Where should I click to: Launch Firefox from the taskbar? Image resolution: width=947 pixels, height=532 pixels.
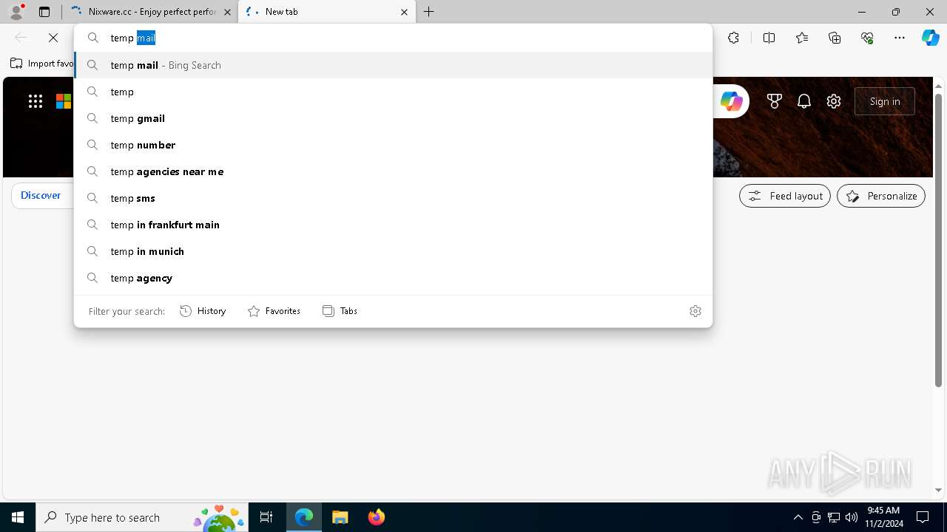(x=377, y=517)
